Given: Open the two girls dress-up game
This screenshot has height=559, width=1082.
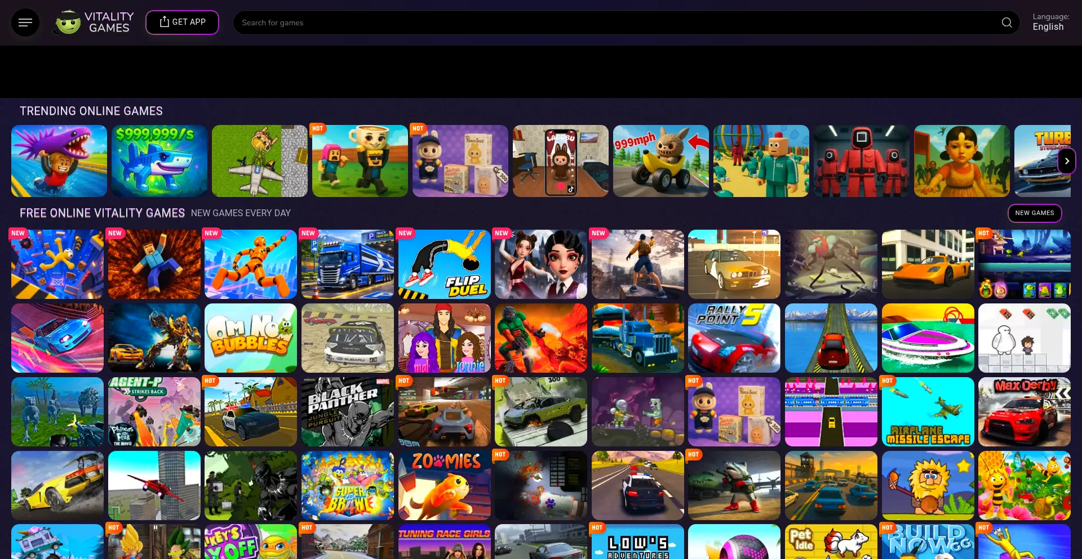Looking at the screenshot, I should (x=541, y=264).
